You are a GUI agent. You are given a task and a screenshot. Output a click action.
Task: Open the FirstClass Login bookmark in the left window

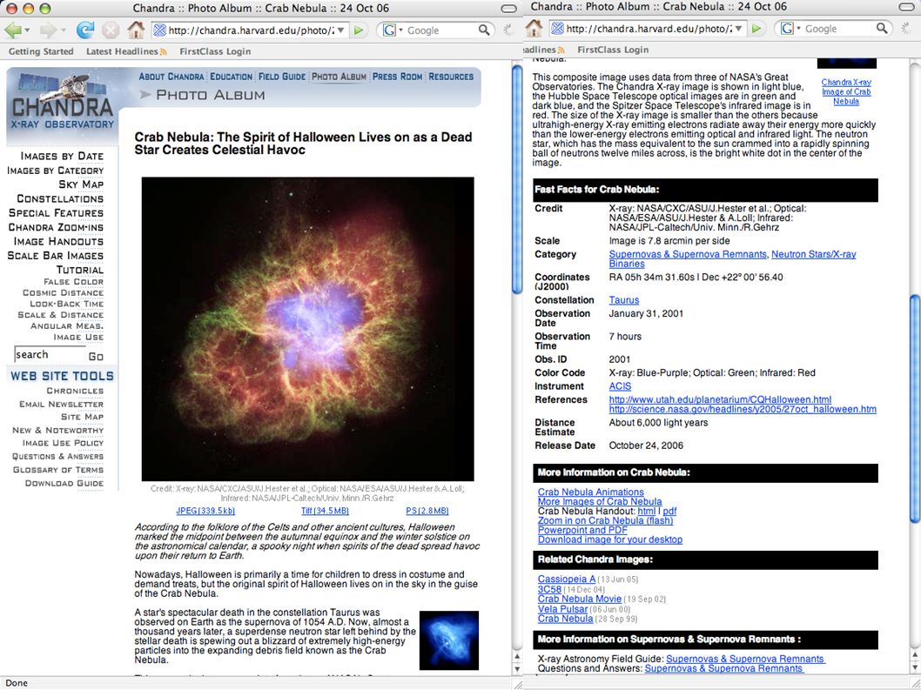click(x=215, y=51)
